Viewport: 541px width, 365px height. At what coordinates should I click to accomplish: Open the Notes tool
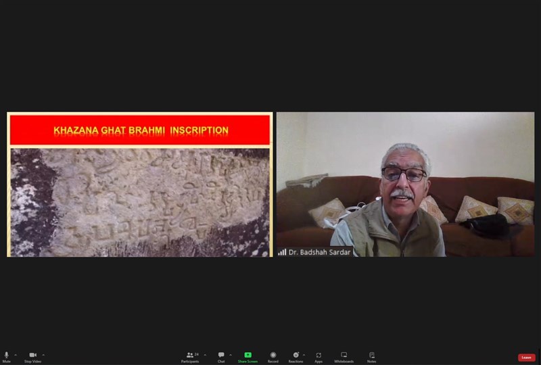371,357
